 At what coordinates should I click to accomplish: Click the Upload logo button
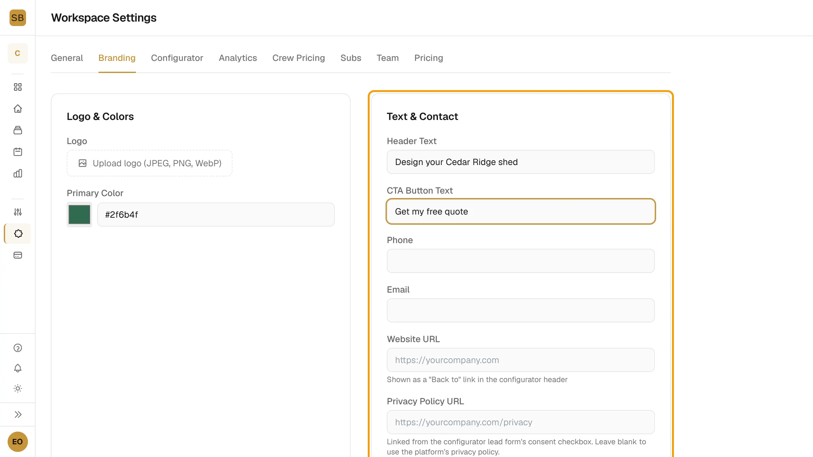point(149,163)
